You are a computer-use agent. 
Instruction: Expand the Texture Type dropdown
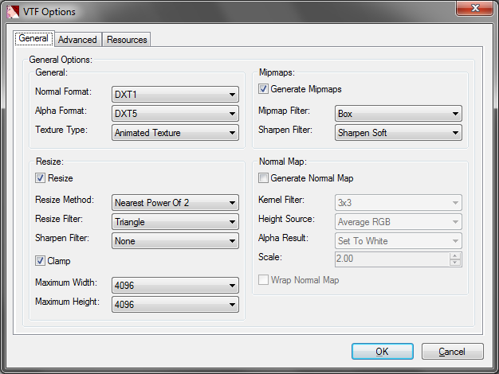pos(175,133)
